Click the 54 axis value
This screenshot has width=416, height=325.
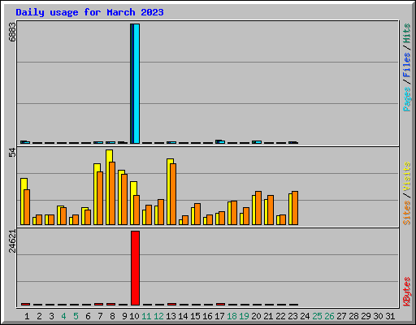(12, 153)
